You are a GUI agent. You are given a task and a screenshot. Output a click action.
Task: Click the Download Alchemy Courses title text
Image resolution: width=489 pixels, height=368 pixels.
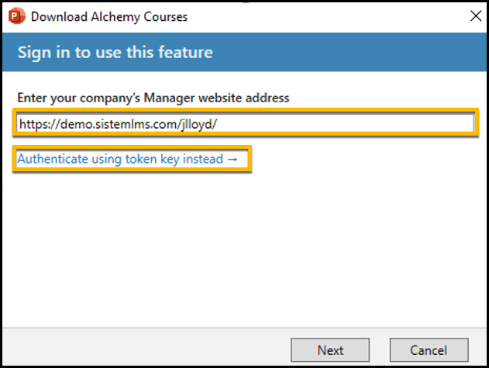pyautogui.click(x=109, y=16)
